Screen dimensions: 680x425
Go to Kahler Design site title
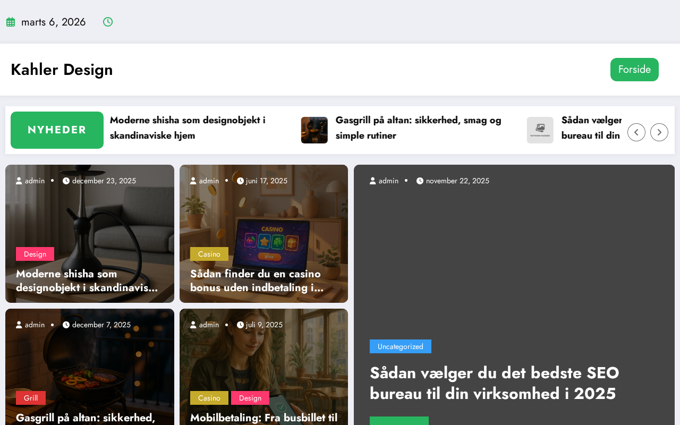coord(62,70)
